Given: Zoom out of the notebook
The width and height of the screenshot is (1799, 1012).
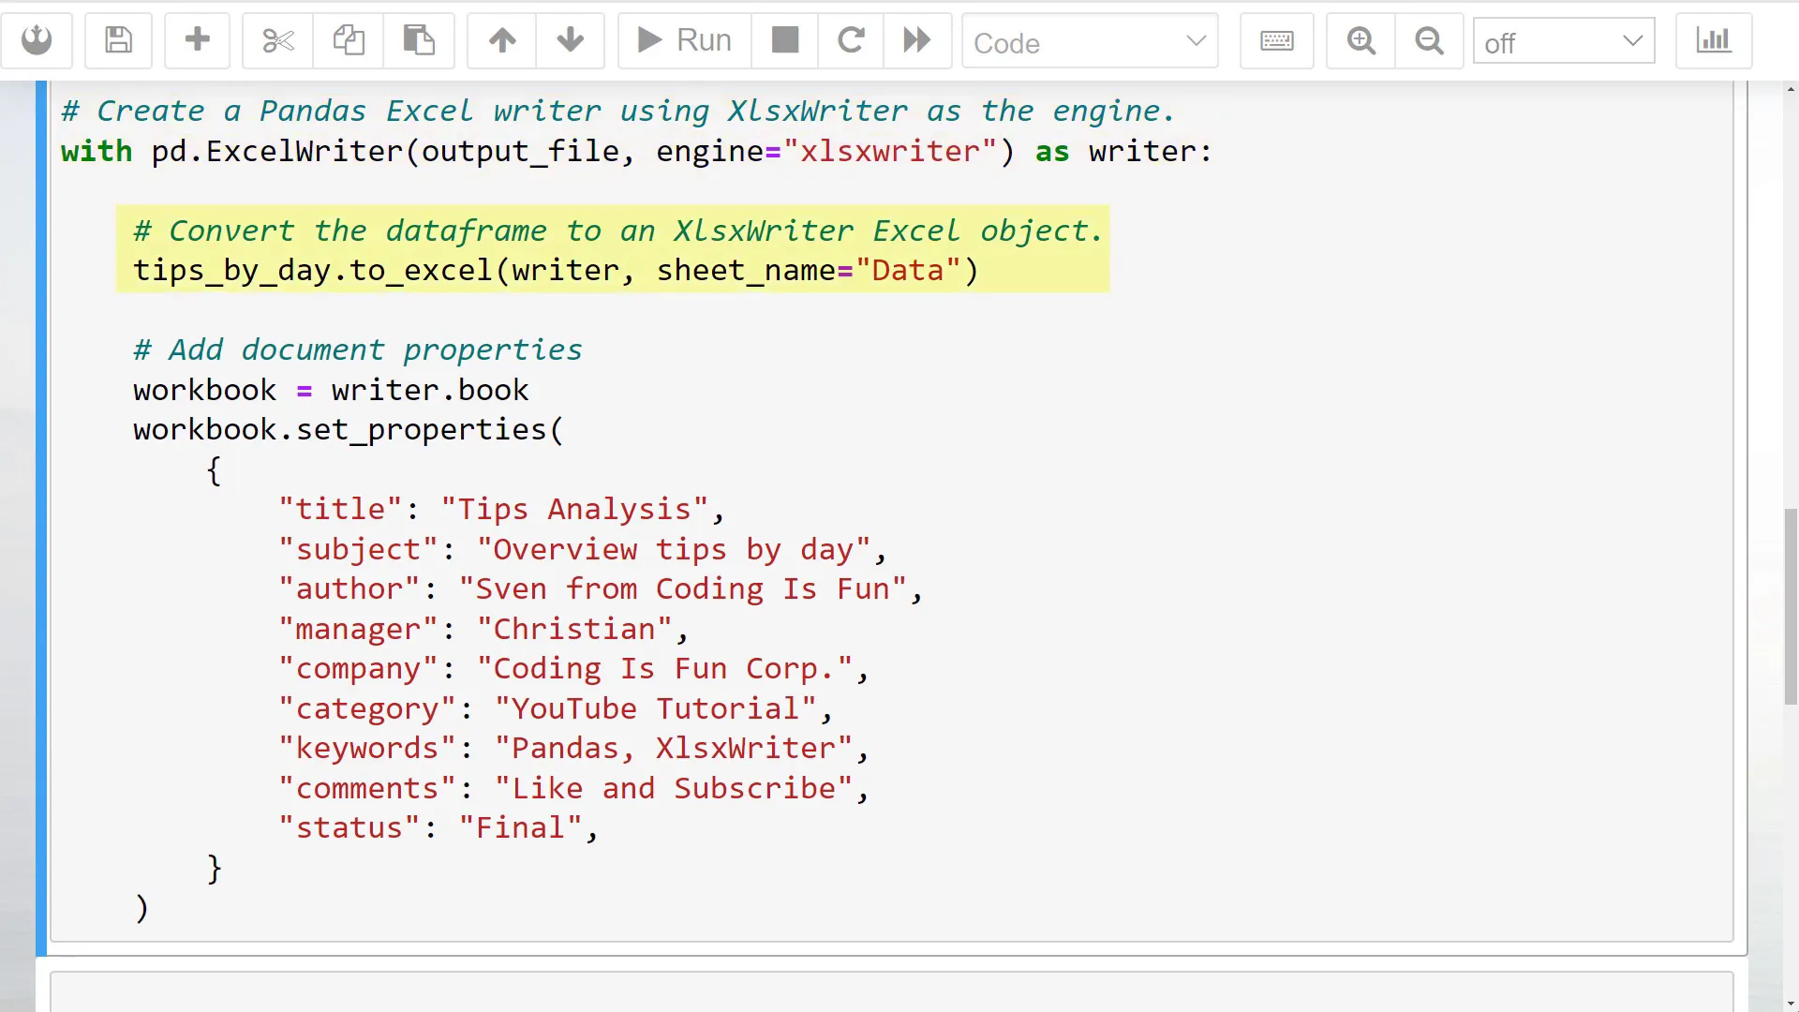Looking at the screenshot, I should pos(1428,40).
